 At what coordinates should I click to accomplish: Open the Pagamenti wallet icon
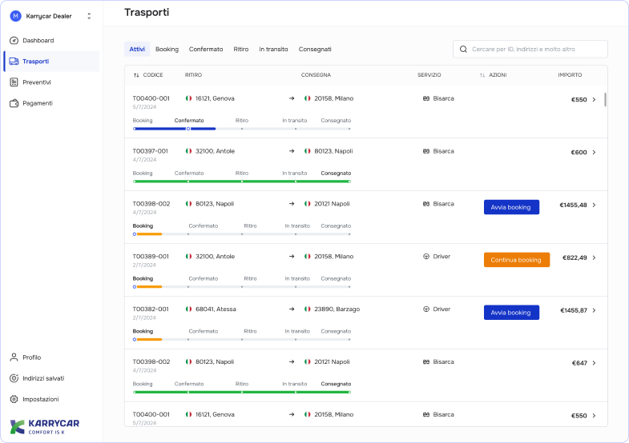coord(14,103)
